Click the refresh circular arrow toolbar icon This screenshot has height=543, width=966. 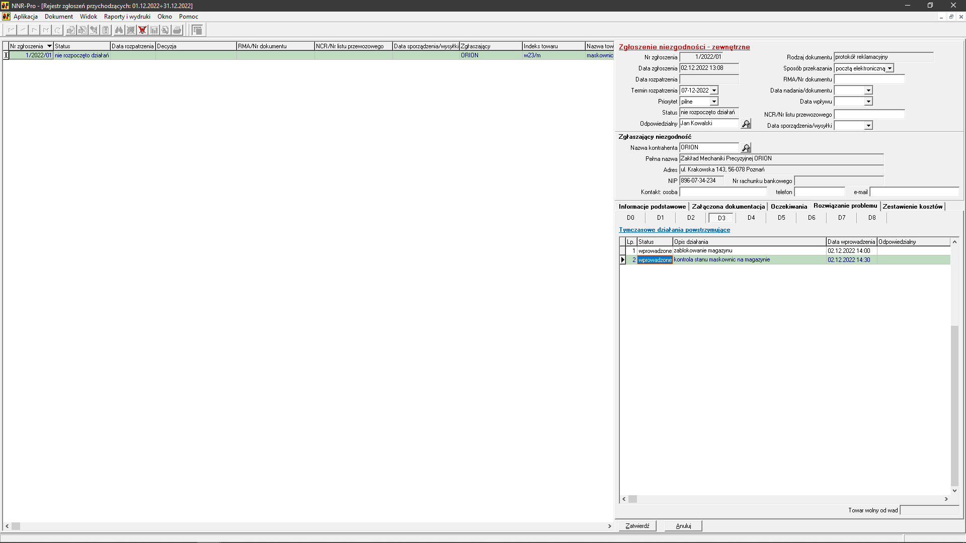[58, 30]
